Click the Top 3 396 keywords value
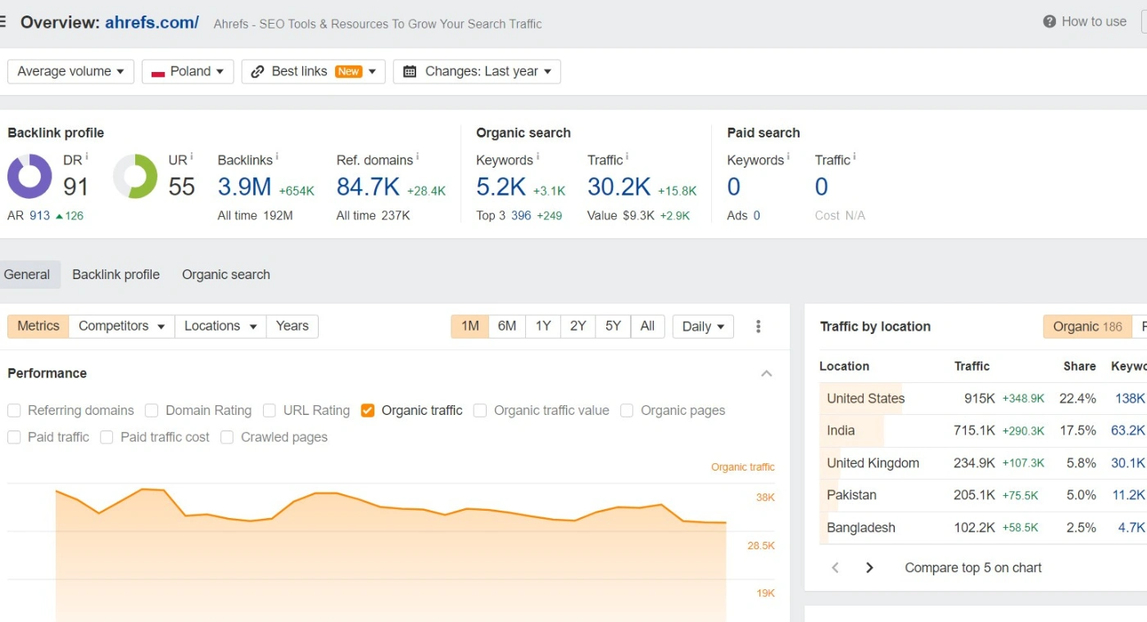The width and height of the screenshot is (1147, 622). [x=521, y=216]
